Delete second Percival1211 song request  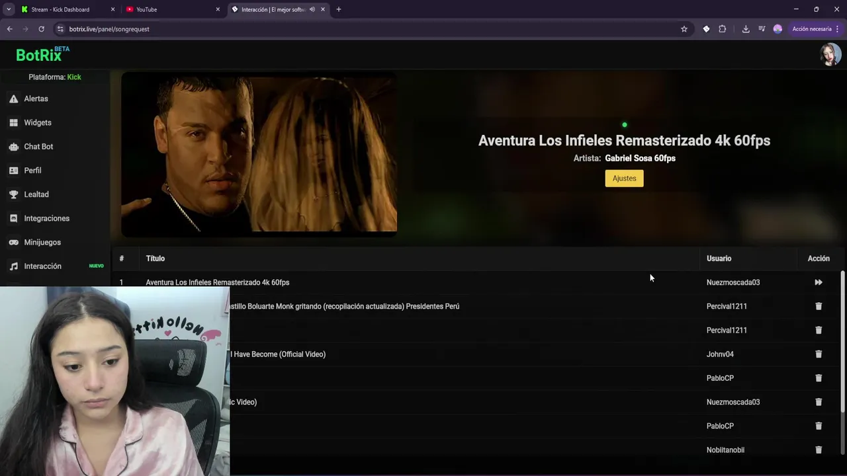point(819,330)
